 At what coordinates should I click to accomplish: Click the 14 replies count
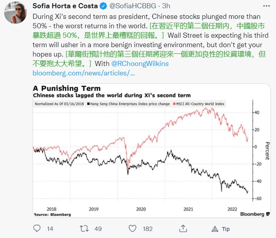click(49, 229)
